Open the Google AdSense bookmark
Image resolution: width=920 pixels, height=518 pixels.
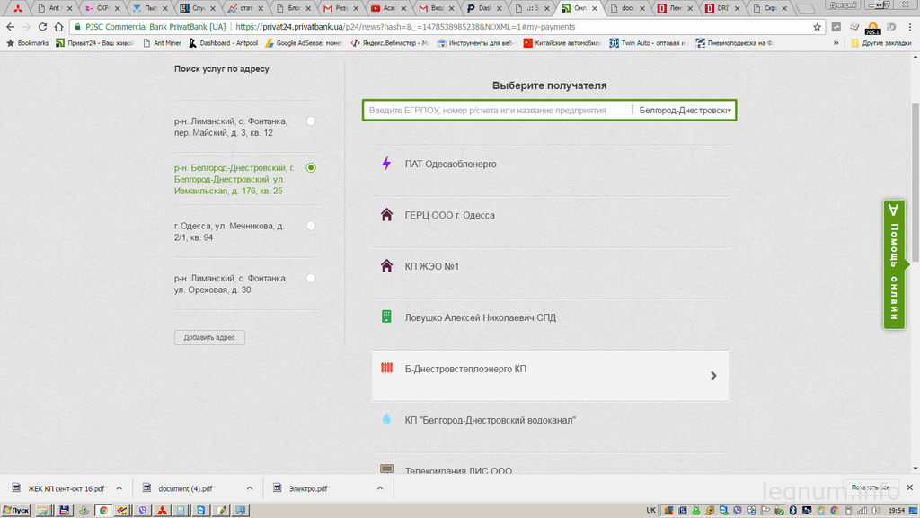(x=304, y=43)
